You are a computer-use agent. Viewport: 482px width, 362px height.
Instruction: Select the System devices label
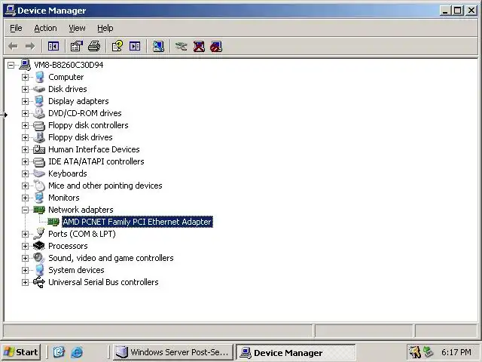[76, 270]
